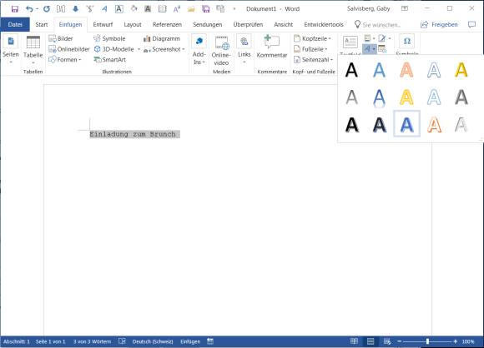484x348 pixels.
Task: Click the Save icon in quick access toolbar
Action: point(14,9)
